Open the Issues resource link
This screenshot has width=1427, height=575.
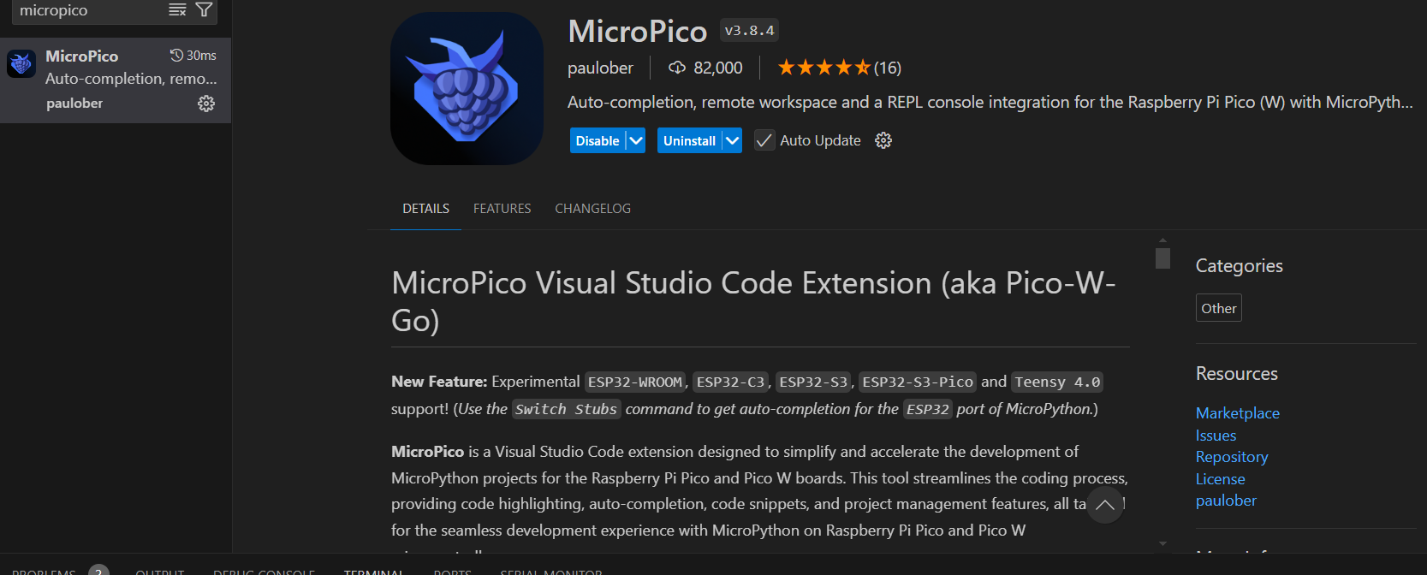pyautogui.click(x=1216, y=436)
